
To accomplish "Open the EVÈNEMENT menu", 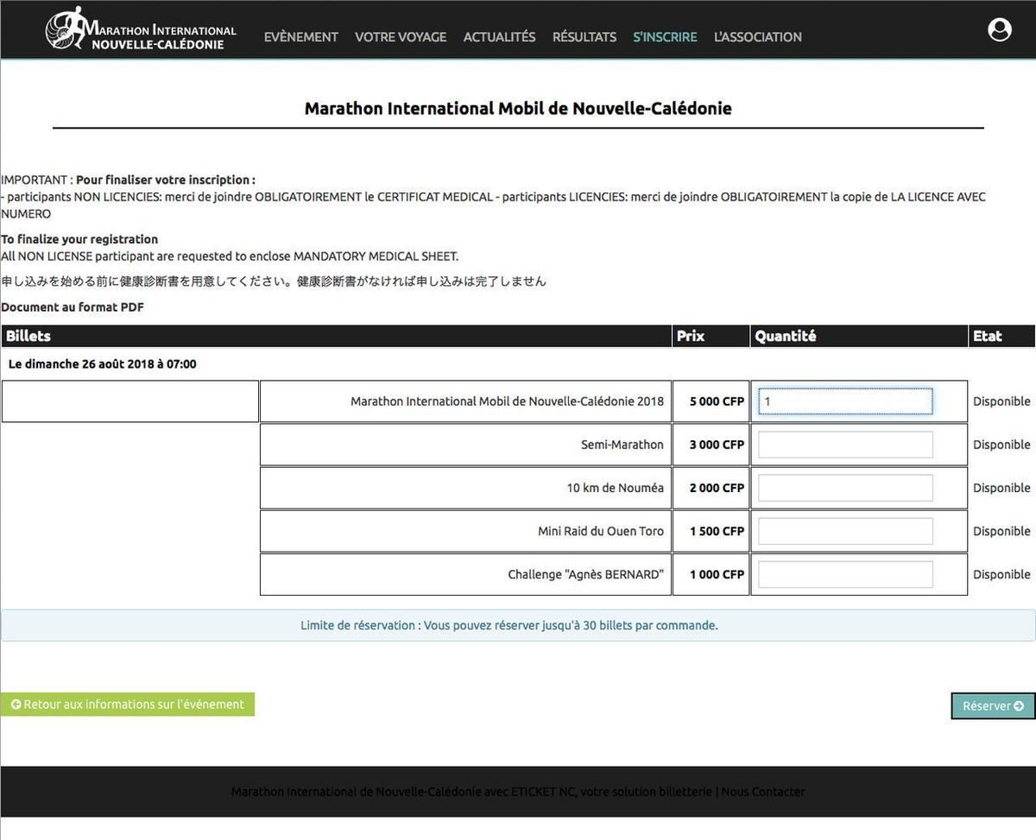I will point(300,37).
